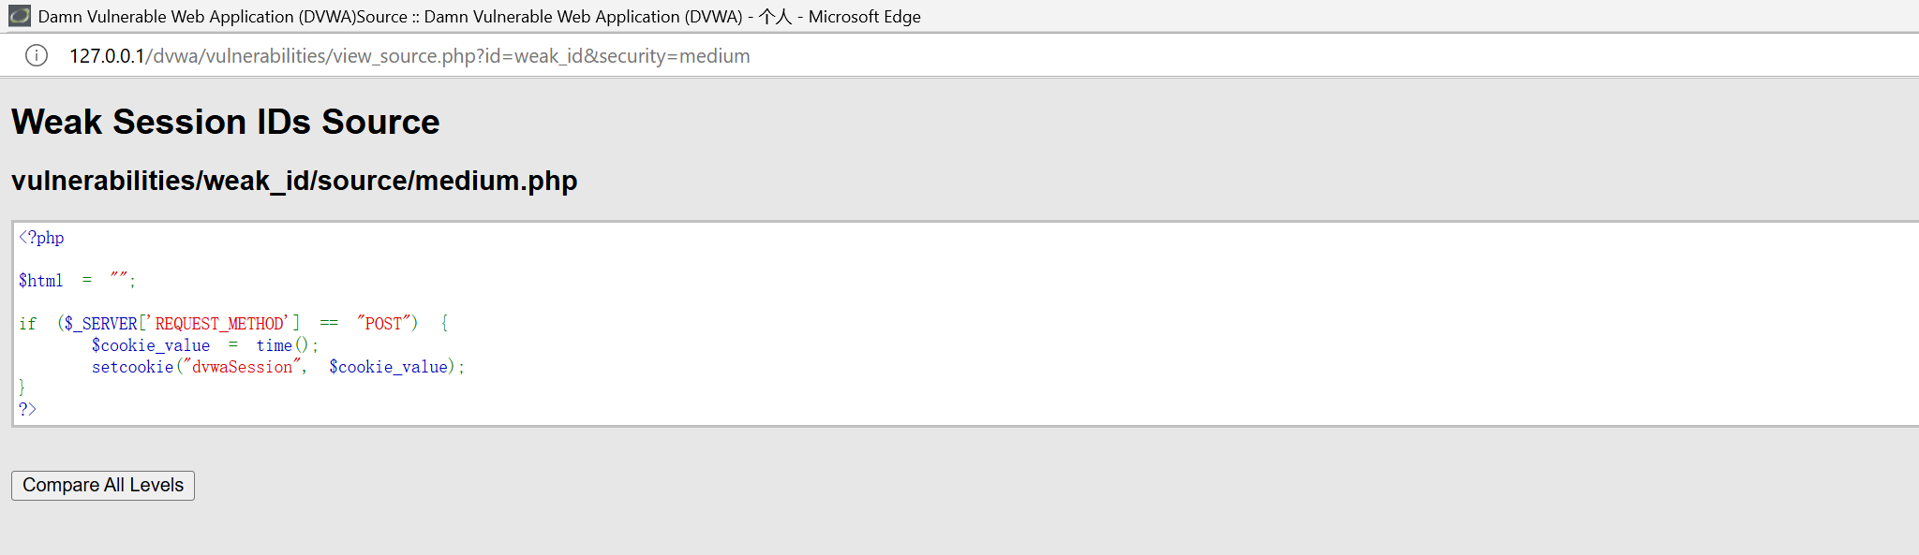The image size is (1919, 555).
Task: Click the 'REQUEST_METHOD' string in code
Action: (221, 324)
